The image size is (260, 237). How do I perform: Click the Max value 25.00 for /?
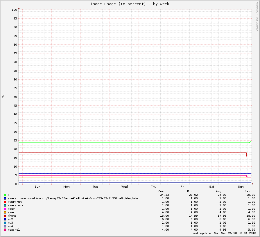251,195
